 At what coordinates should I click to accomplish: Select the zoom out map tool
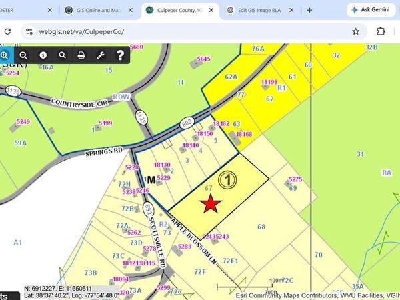tap(23, 55)
